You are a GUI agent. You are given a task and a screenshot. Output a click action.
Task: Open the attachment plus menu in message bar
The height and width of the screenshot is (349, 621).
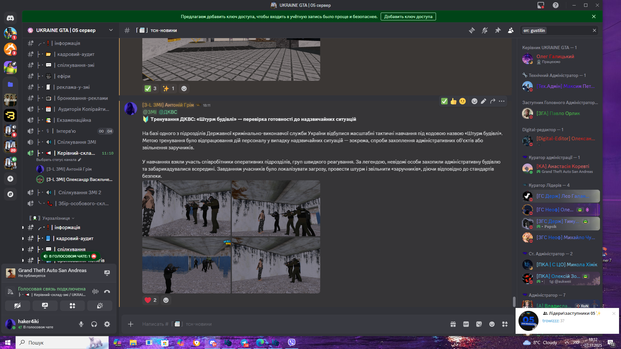[x=131, y=324]
